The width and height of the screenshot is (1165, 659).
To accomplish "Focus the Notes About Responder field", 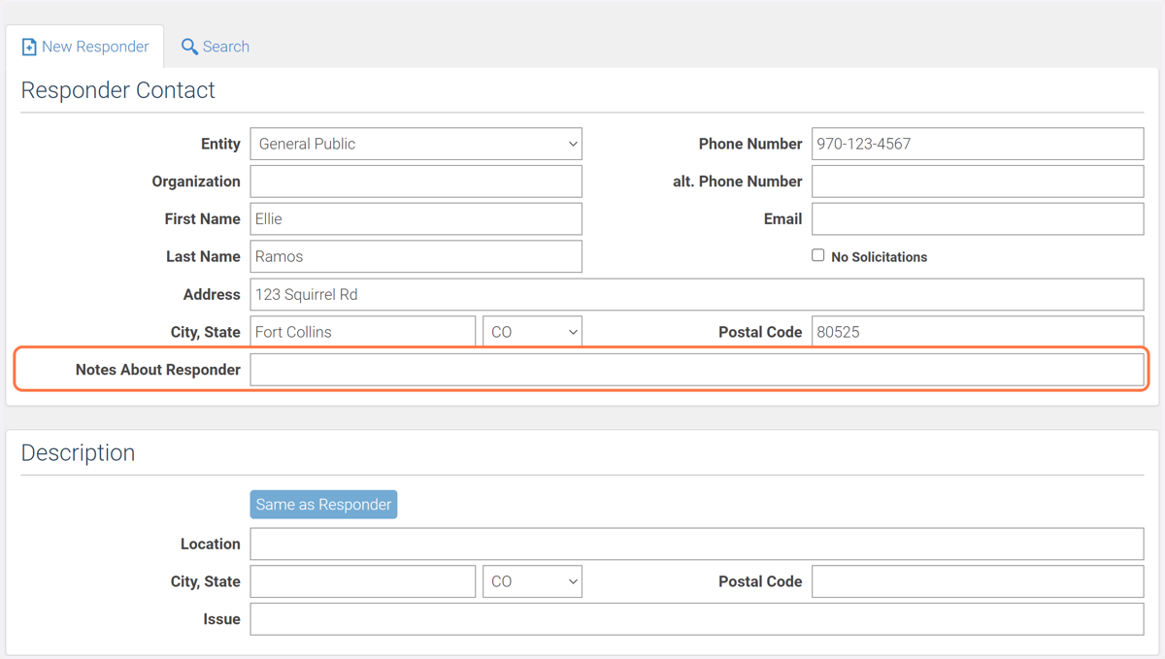I will [x=697, y=370].
